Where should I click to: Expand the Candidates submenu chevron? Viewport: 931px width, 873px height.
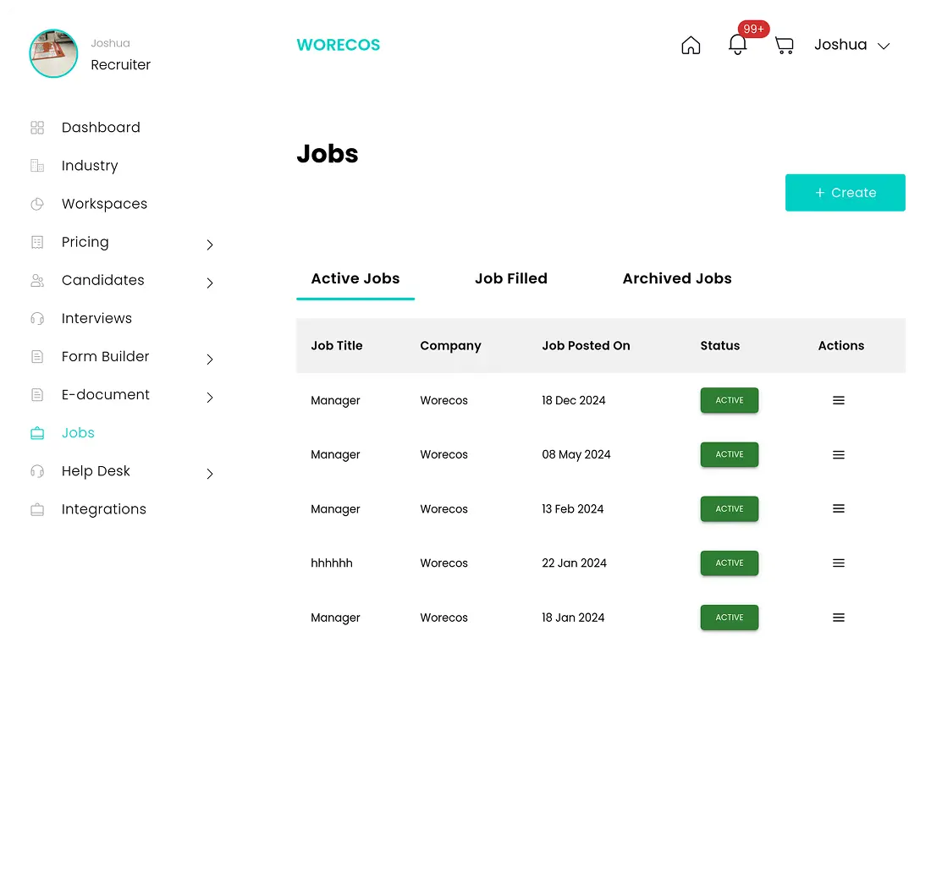tap(210, 283)
